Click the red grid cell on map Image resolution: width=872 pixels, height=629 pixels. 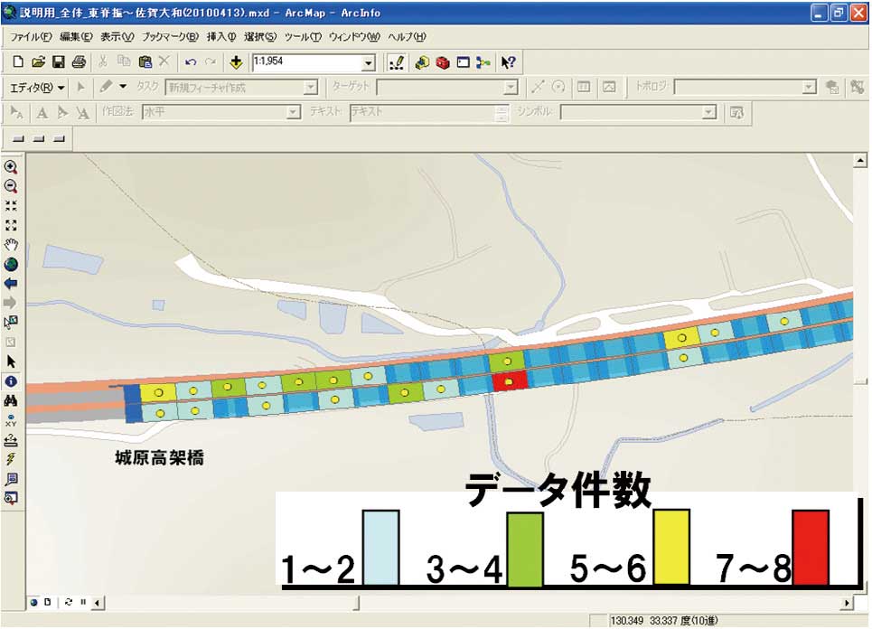coord(510,381)
